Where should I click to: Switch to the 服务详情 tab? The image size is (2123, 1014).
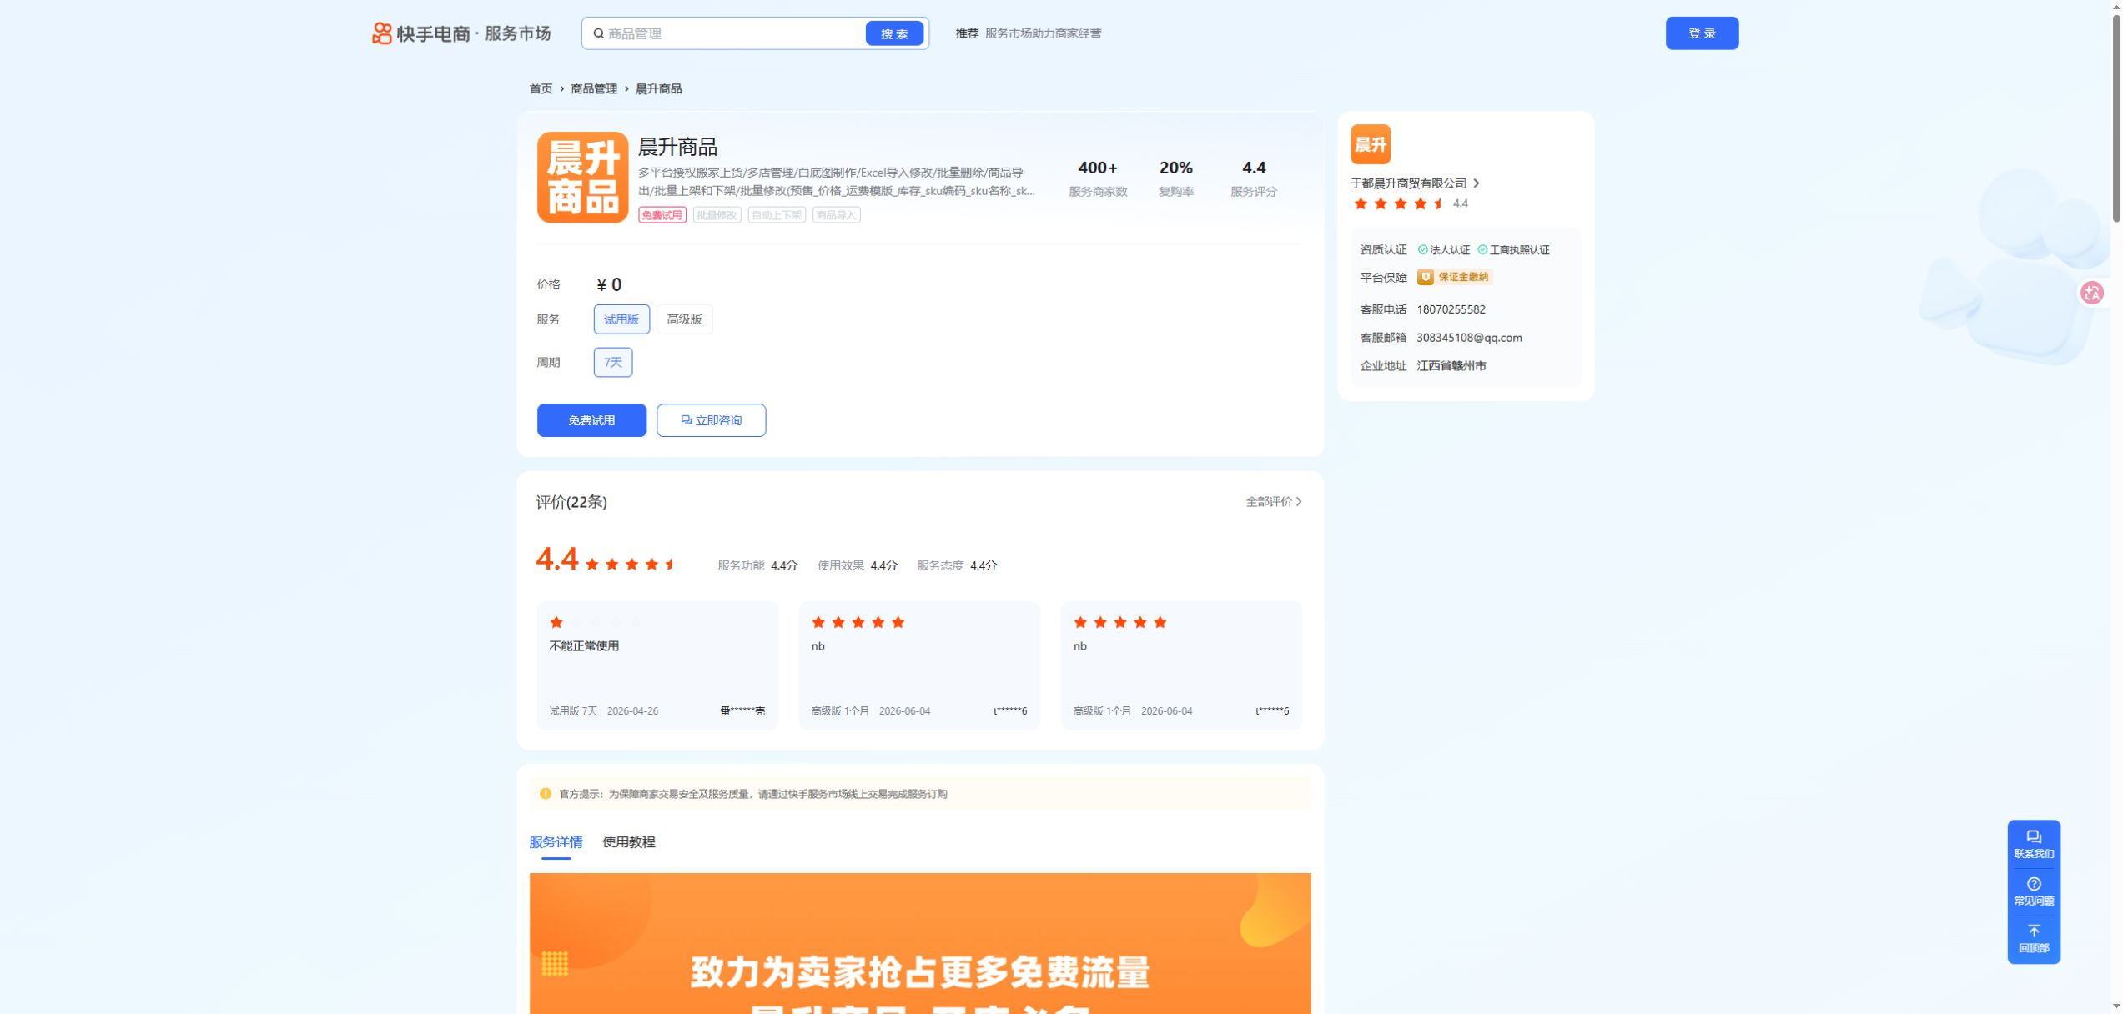(x=556, y=842)
